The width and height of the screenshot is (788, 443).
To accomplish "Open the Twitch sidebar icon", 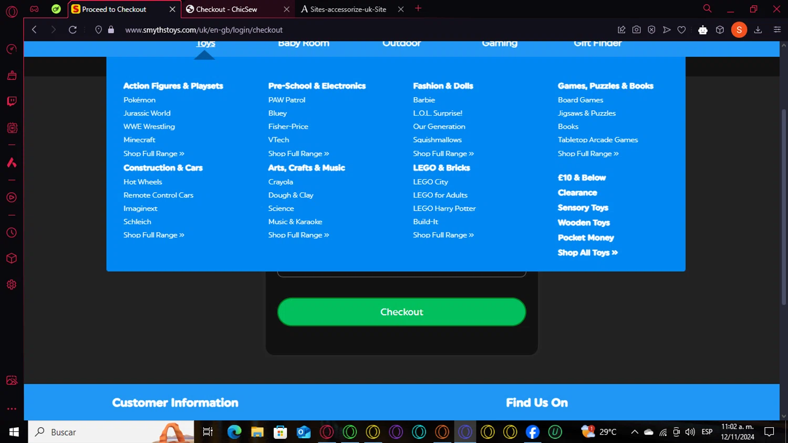I will click(12, 101).
